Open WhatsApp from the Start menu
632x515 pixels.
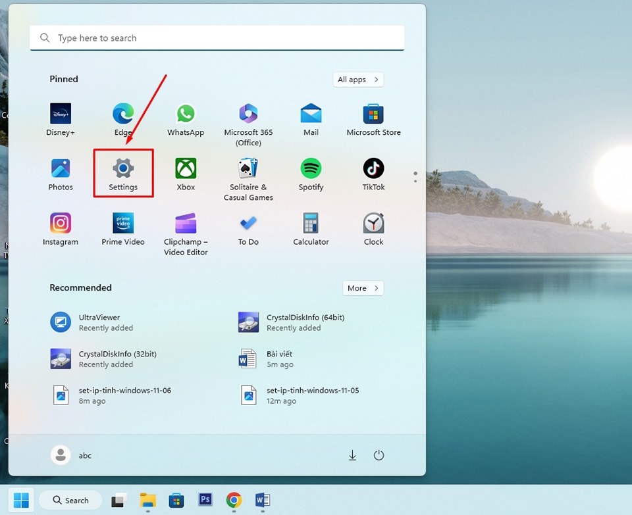[x=185, y=118]
